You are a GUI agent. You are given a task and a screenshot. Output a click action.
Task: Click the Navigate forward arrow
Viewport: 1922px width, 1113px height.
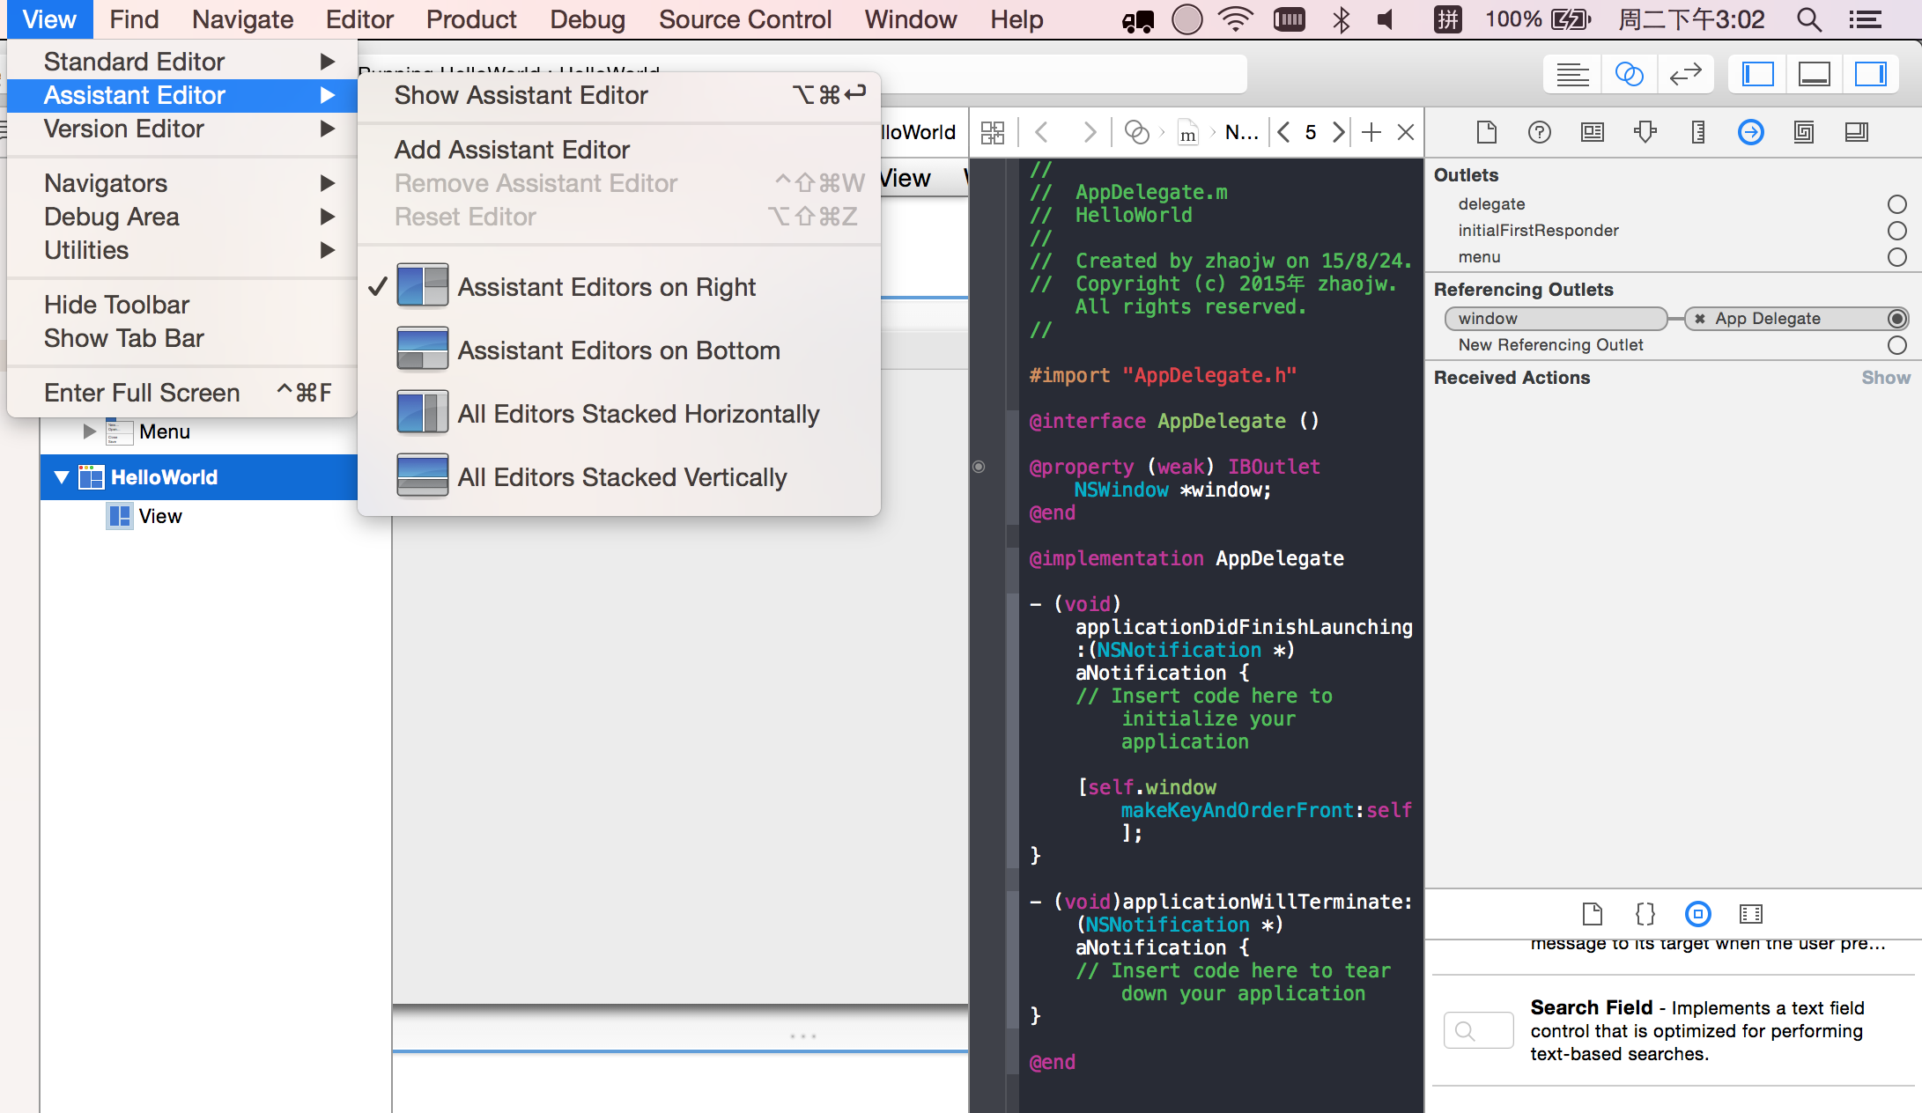click(x=1088, y=131)
